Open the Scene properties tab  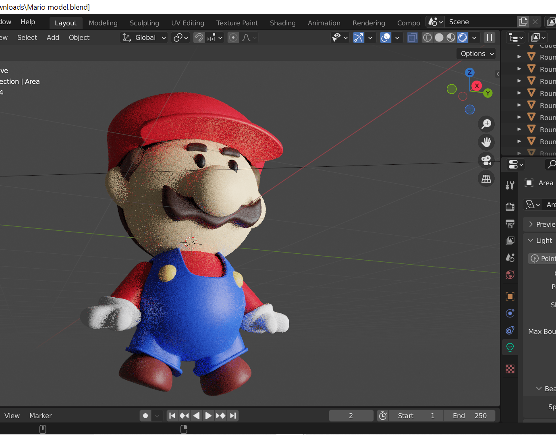[510, 258]
